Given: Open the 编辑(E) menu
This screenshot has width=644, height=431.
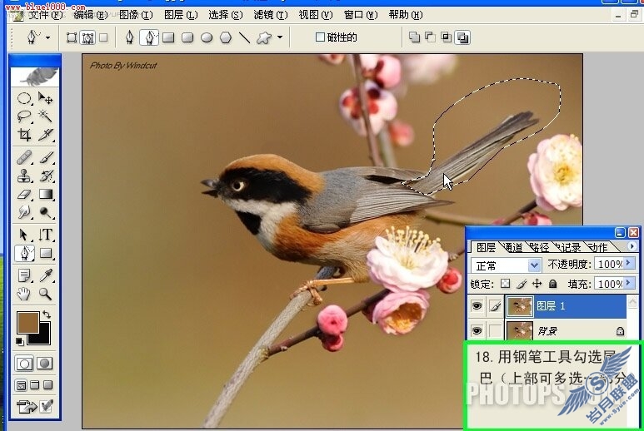Looking at the screenshot, I should pos(90,15).
